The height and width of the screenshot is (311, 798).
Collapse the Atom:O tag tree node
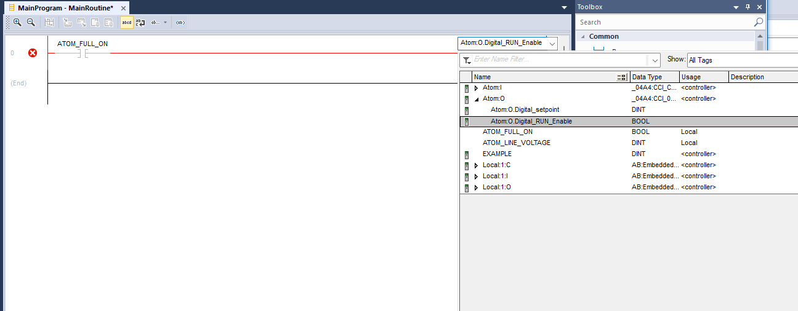click(476, 99)
